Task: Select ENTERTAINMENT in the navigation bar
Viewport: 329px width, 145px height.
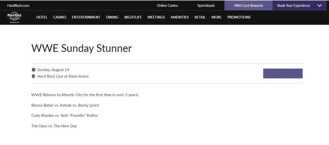Action: click(x=86, y=17)
